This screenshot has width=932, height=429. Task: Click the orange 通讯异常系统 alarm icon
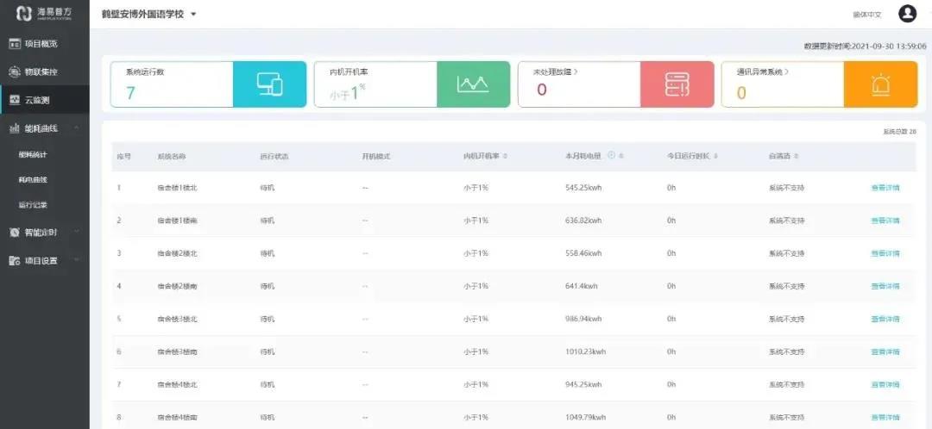click(880, 84)
